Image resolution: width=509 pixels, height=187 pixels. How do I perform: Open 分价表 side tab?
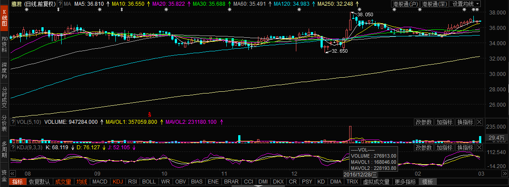4,122
